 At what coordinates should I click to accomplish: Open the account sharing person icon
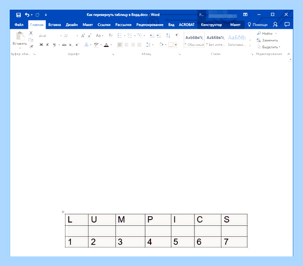(275, 24)
